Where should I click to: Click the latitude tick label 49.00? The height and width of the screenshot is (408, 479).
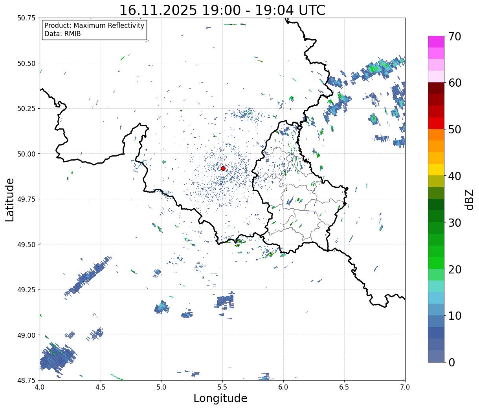[26, 335]
